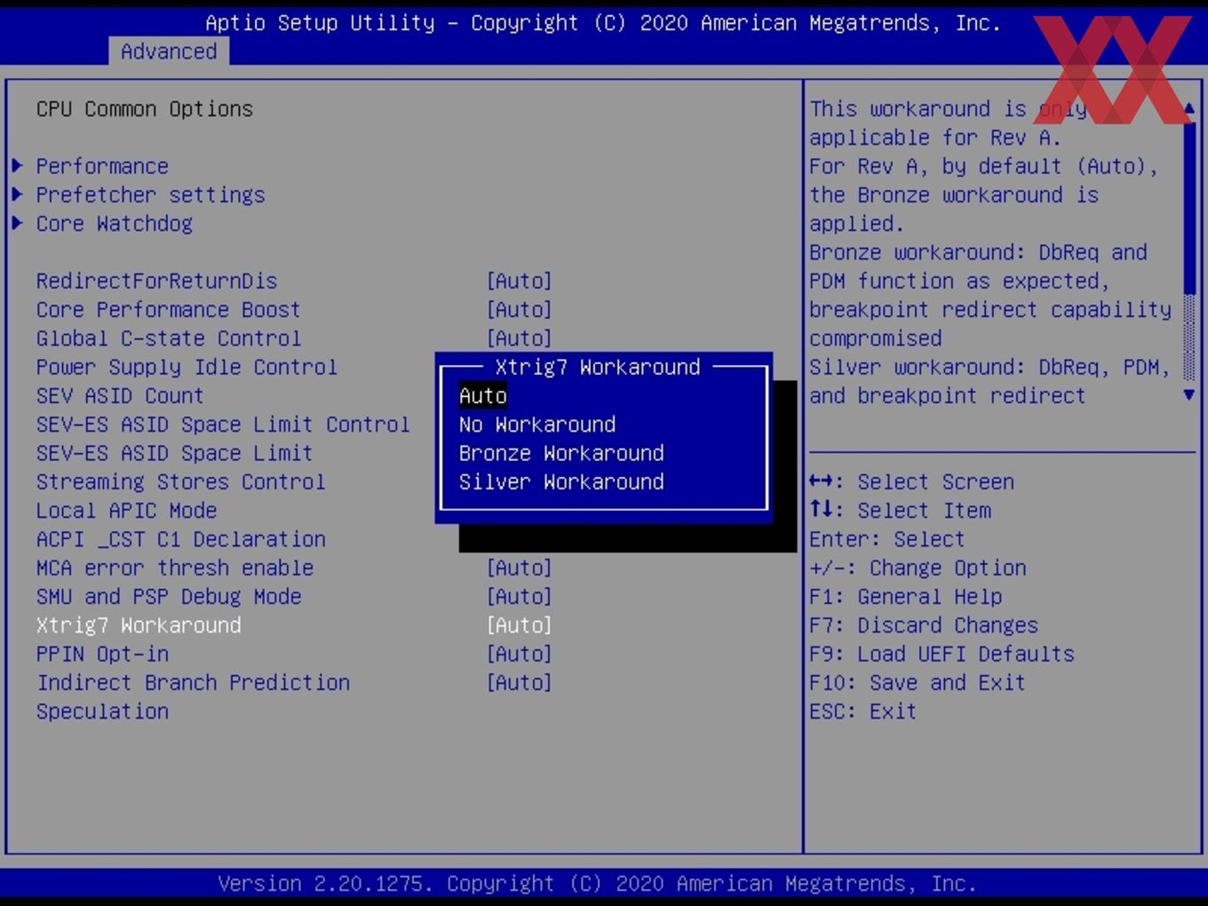
Task: Select SMU and PSP Debug Mode label
Action: tap(168, 596)
